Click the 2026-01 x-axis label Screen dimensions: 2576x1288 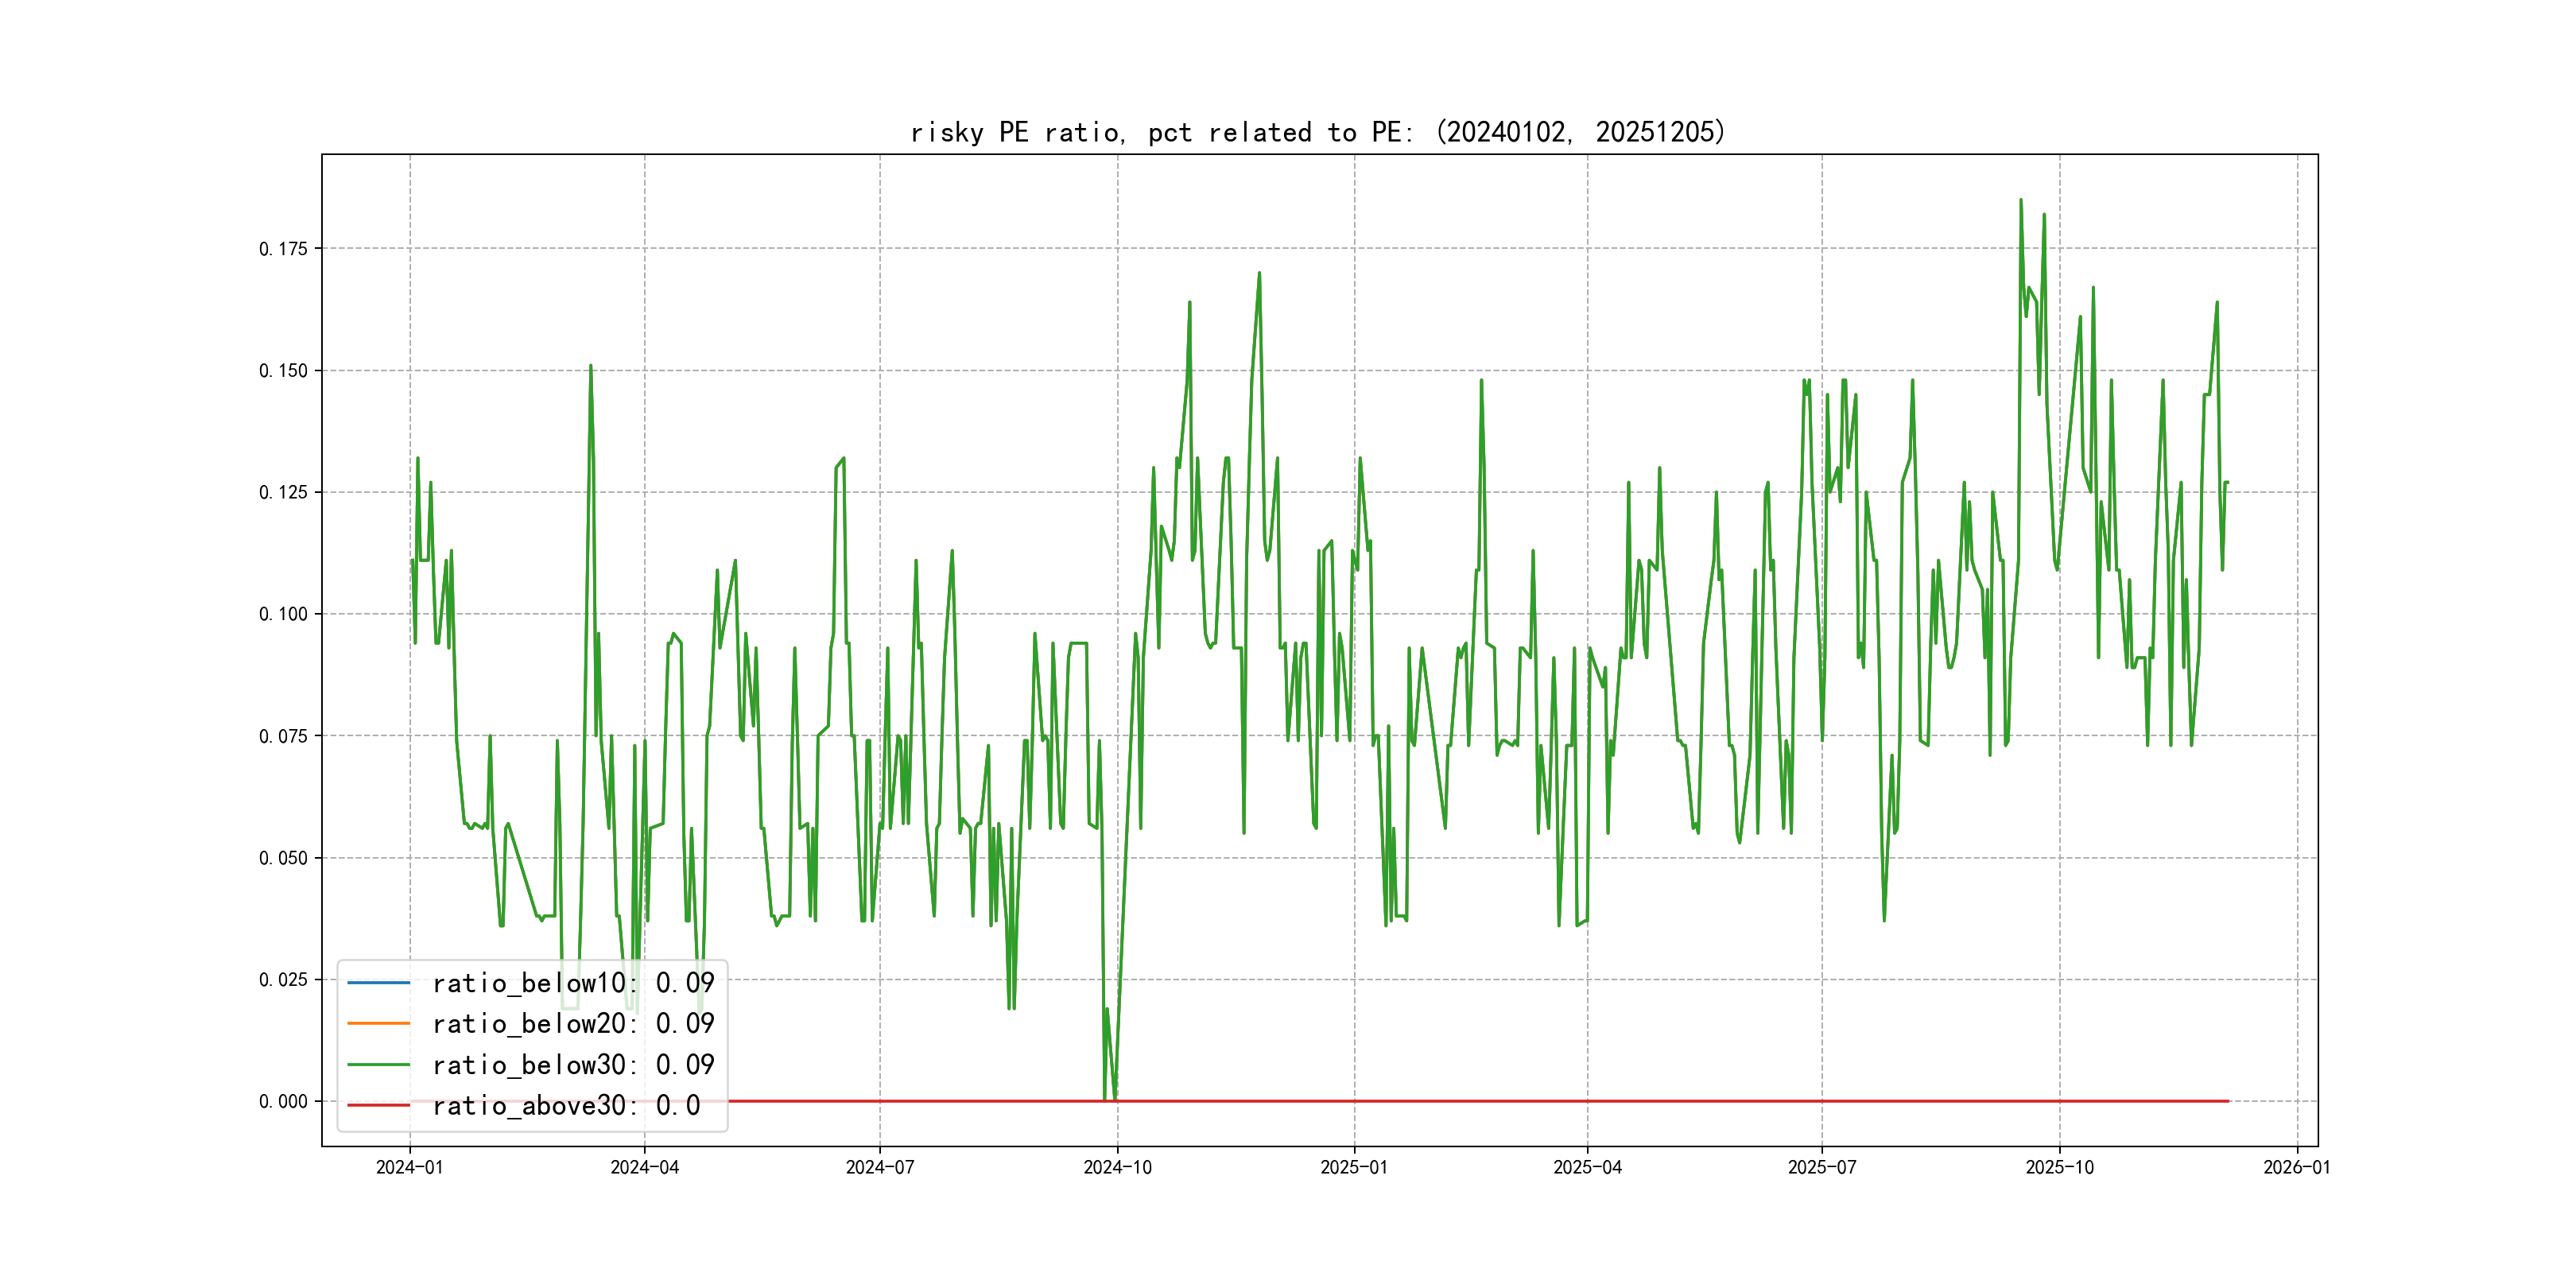(2296, 1168)
